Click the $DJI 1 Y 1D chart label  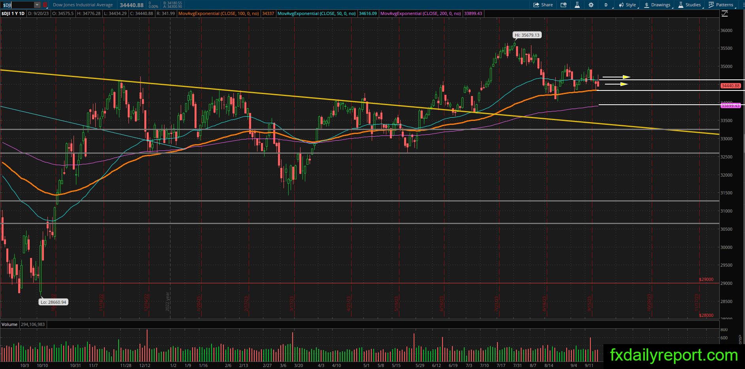tap(13, 13)
